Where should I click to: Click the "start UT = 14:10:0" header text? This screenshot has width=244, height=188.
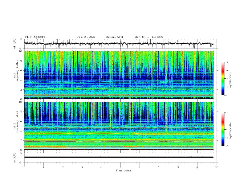[x=149, y=37]
